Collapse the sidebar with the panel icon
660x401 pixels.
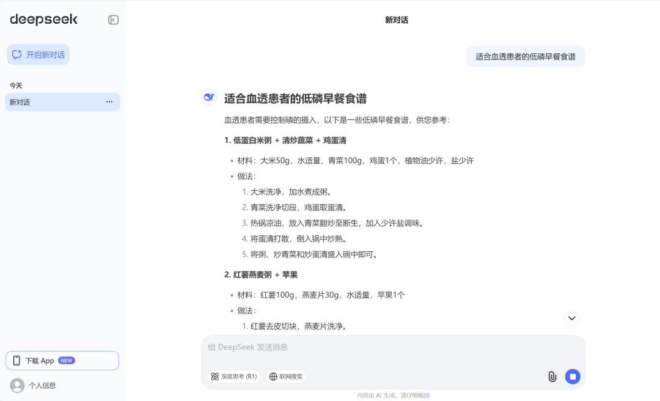(113, 20)
